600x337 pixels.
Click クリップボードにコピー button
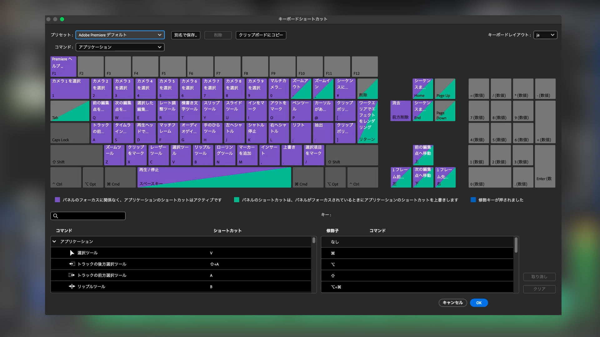point(261,35)
